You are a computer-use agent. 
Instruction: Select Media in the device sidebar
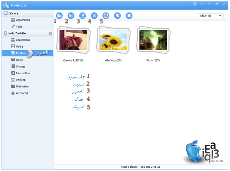pyautogui.click(x=19, y=46)
